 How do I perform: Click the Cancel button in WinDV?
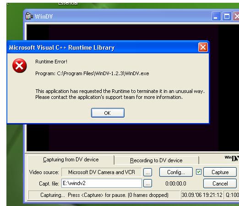[220, 184]
